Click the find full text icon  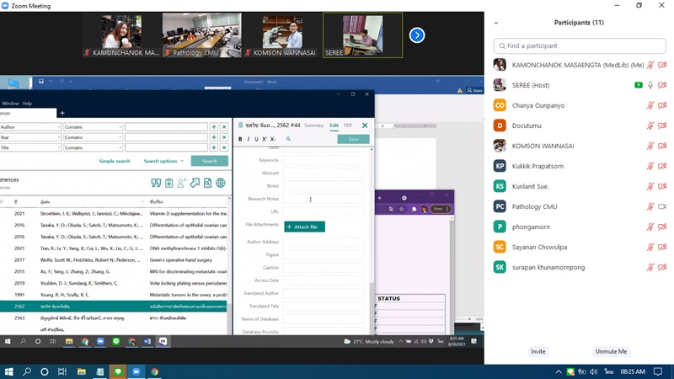[x=207, y=183]
